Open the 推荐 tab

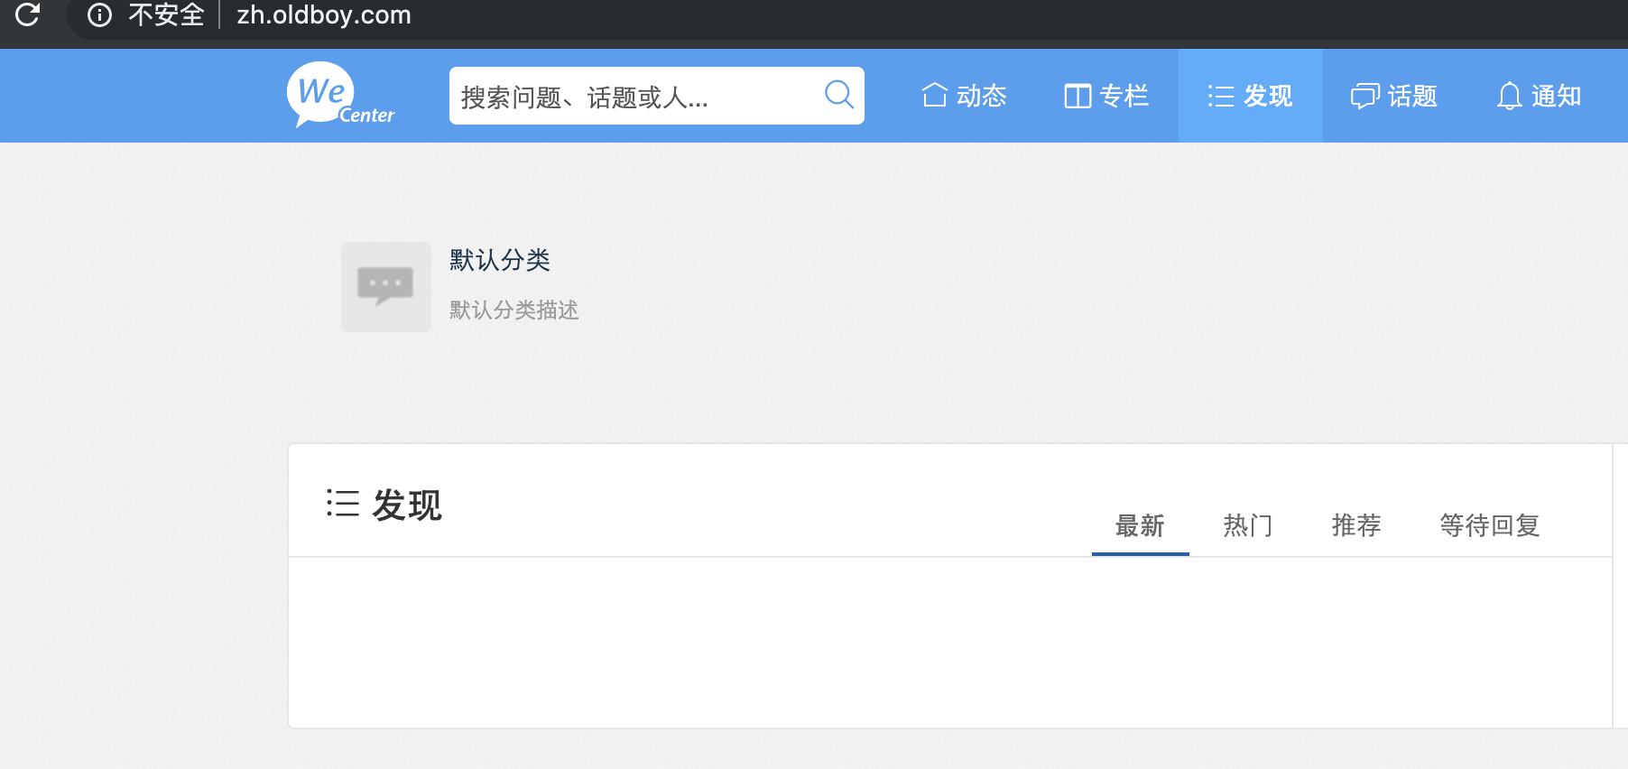coord(1356,525)
